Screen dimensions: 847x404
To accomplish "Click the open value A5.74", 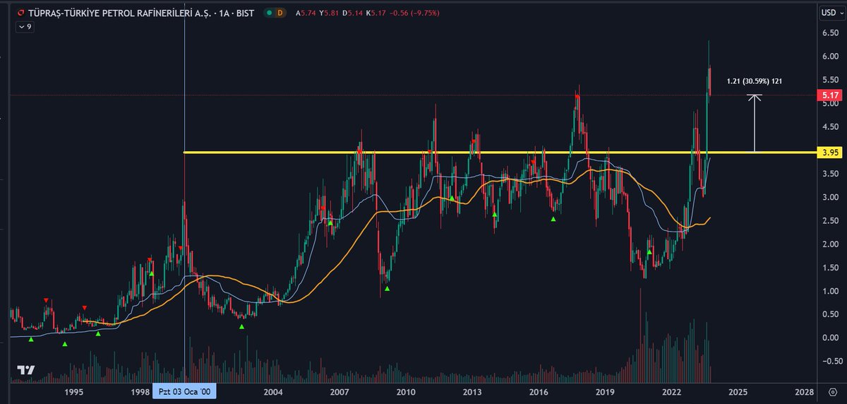I will coord(306,13).
